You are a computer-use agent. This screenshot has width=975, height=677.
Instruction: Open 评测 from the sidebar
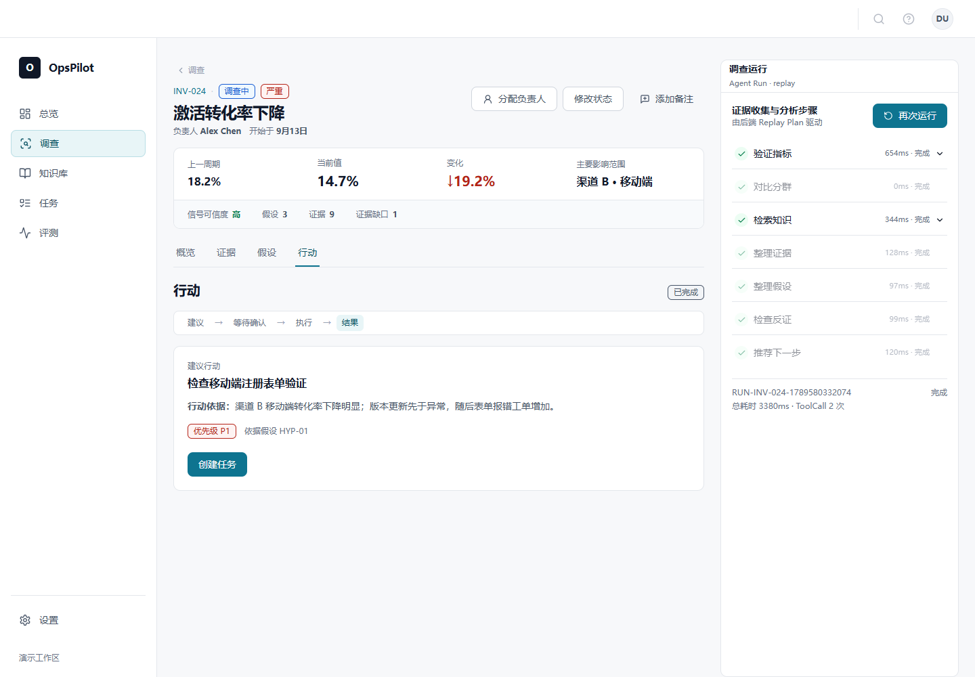coord(79,233)
